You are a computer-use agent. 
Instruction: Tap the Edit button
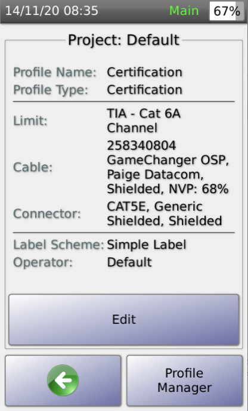124,320
